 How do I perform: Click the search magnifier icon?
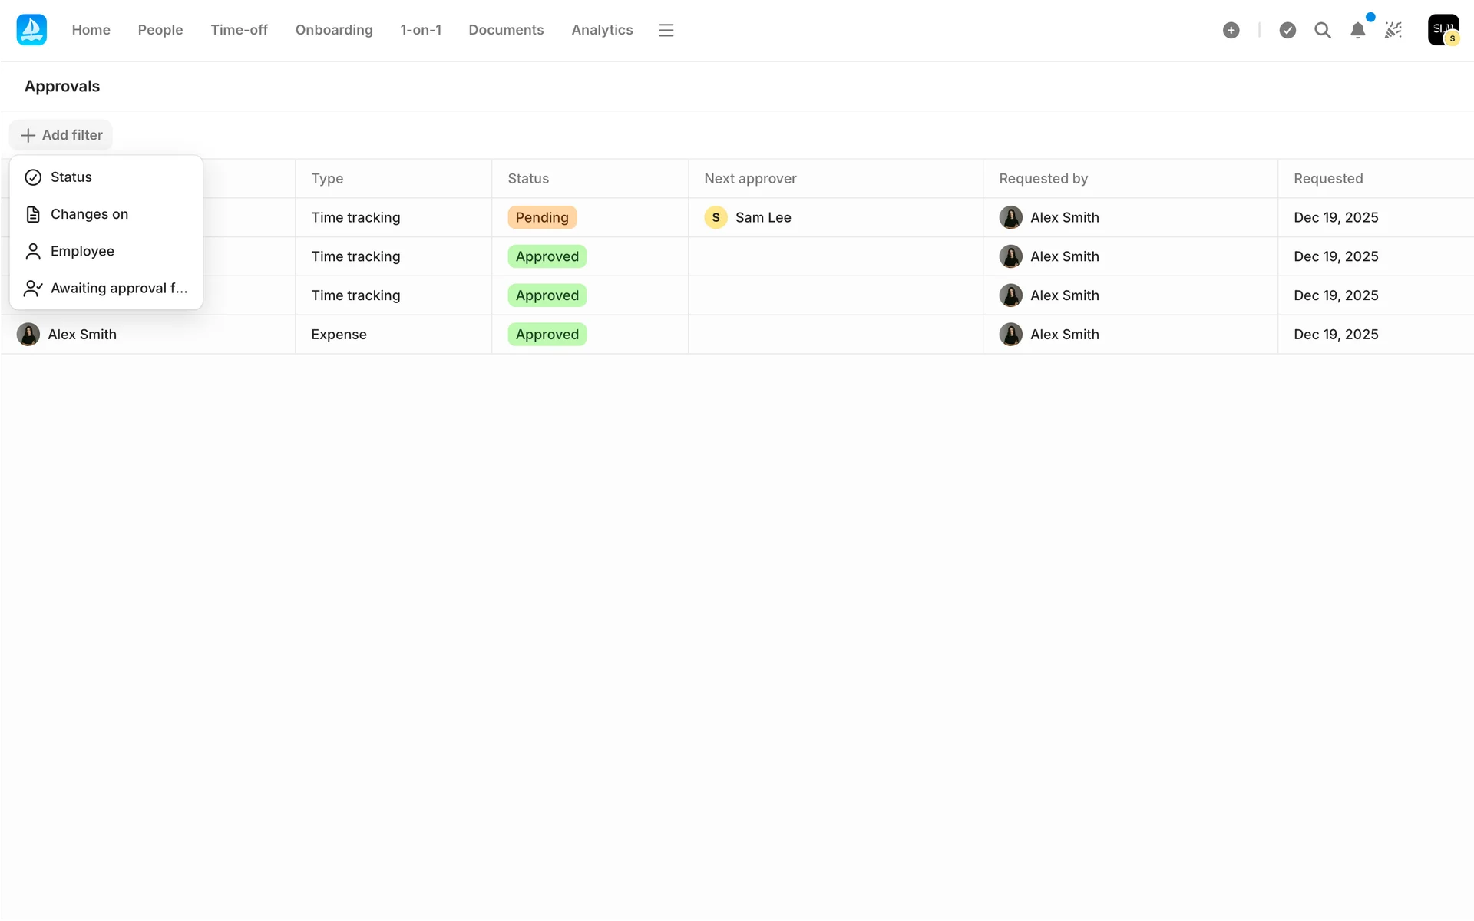point(1322,30)
